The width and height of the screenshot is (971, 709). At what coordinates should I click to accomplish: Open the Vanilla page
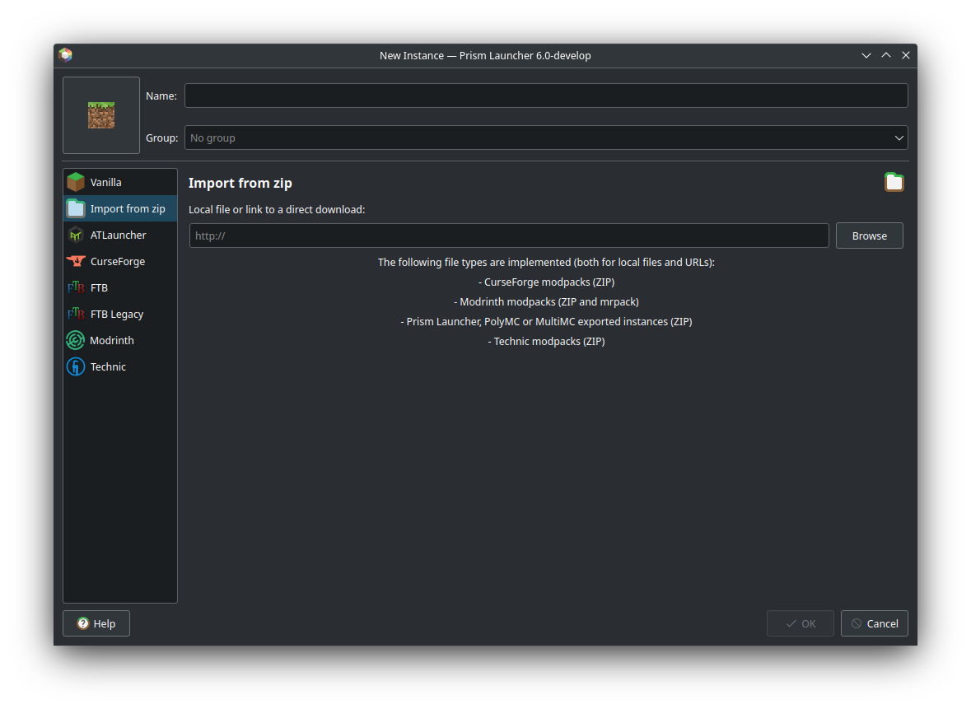pyautogui.click(x=120, y=182)
